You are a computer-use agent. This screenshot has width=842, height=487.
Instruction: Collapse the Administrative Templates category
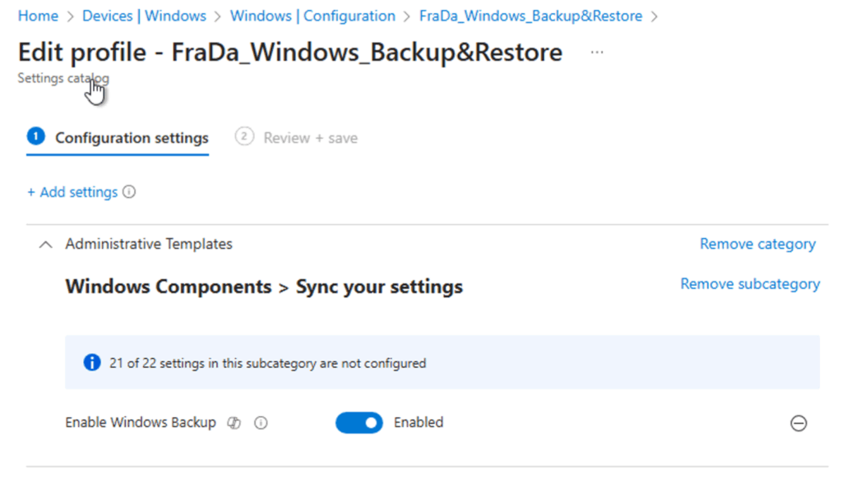tap(47, 244)
